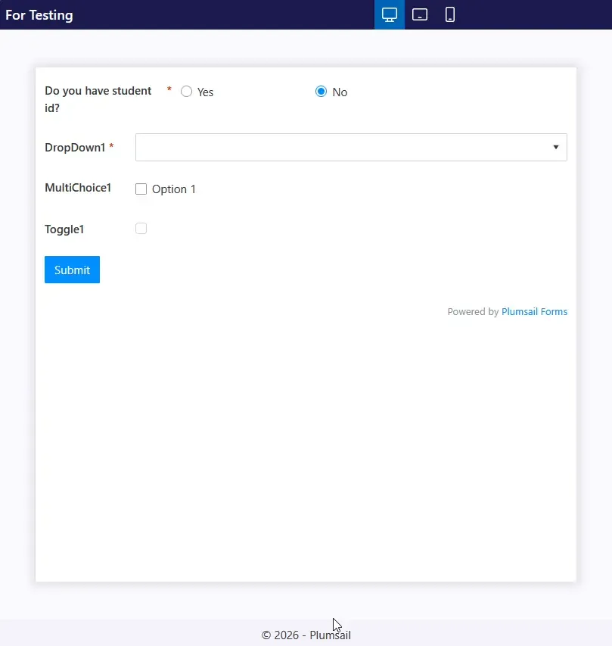Open the DropDown1 combo box field

pyautogui.click(x=340, y=147)
